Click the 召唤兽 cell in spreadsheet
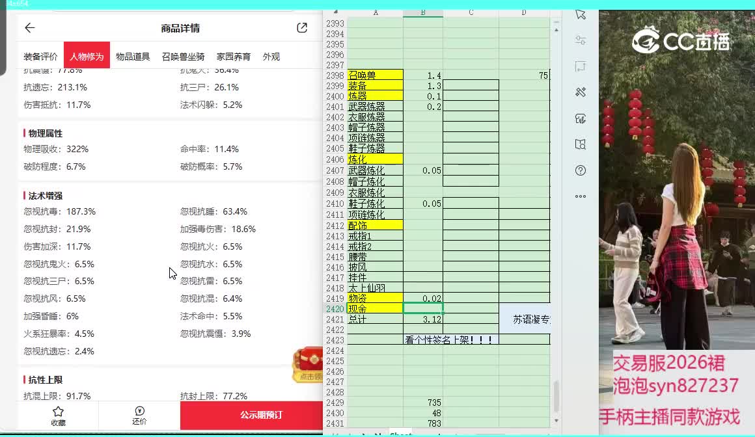The width and height of the screenshot is (755, 437). click(375, 75)
